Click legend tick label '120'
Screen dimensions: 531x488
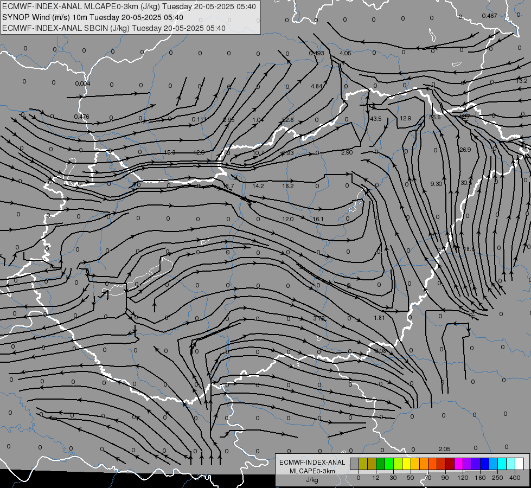tap(463, 478)
